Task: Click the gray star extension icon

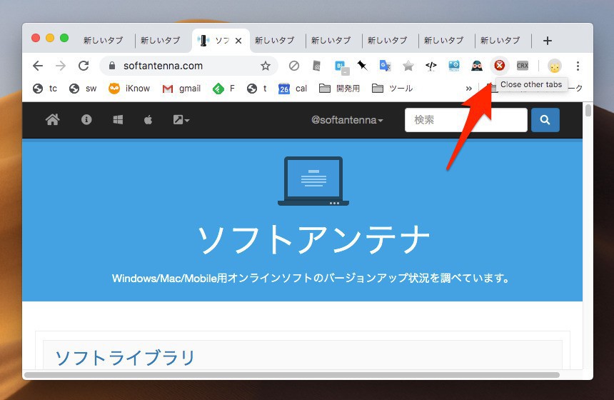Action: tap(408, 66)
